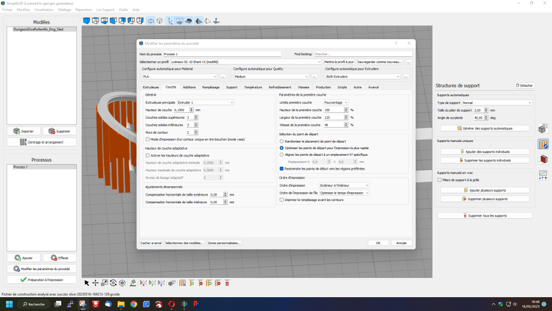Image resolution: width=552 pixels, height=311 pixels.
Task: Open the Maillage menu
Action: 65,10
